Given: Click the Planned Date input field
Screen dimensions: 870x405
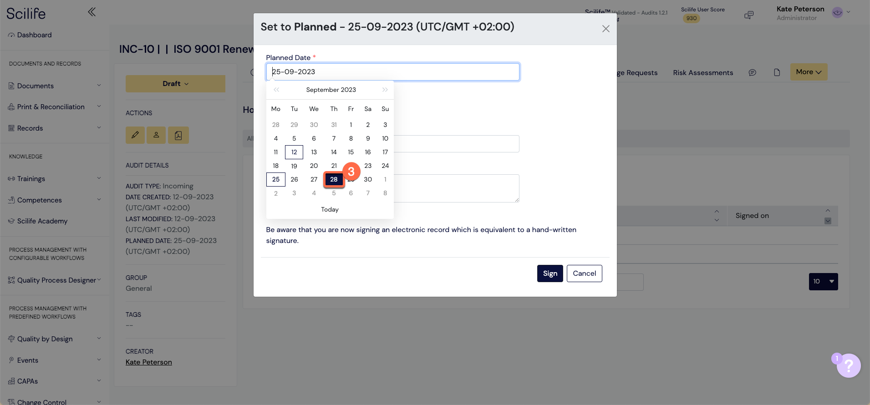Looking at the screenshot, I should [392, 72].
